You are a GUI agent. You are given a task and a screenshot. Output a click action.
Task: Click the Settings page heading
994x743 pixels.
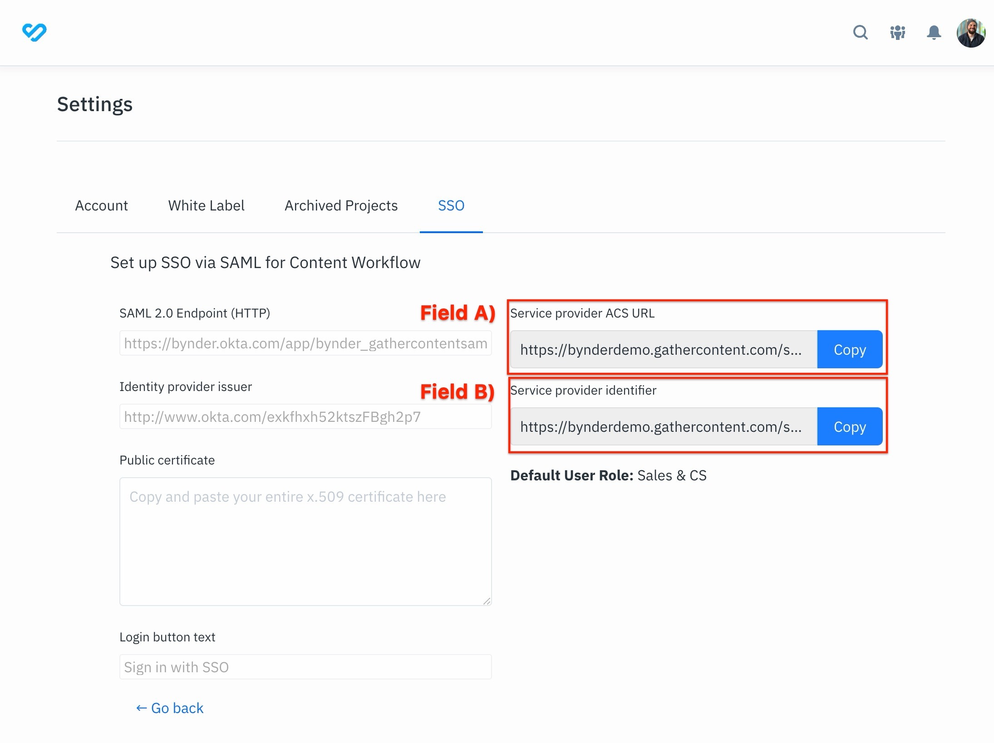[95, 104]
